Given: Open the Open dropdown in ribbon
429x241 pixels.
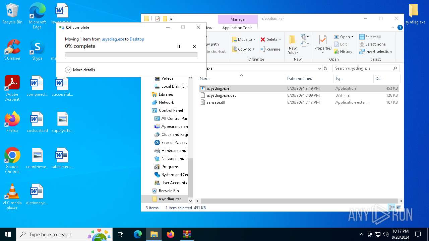Looking at the screenshot, I should (x=344, y=37).
